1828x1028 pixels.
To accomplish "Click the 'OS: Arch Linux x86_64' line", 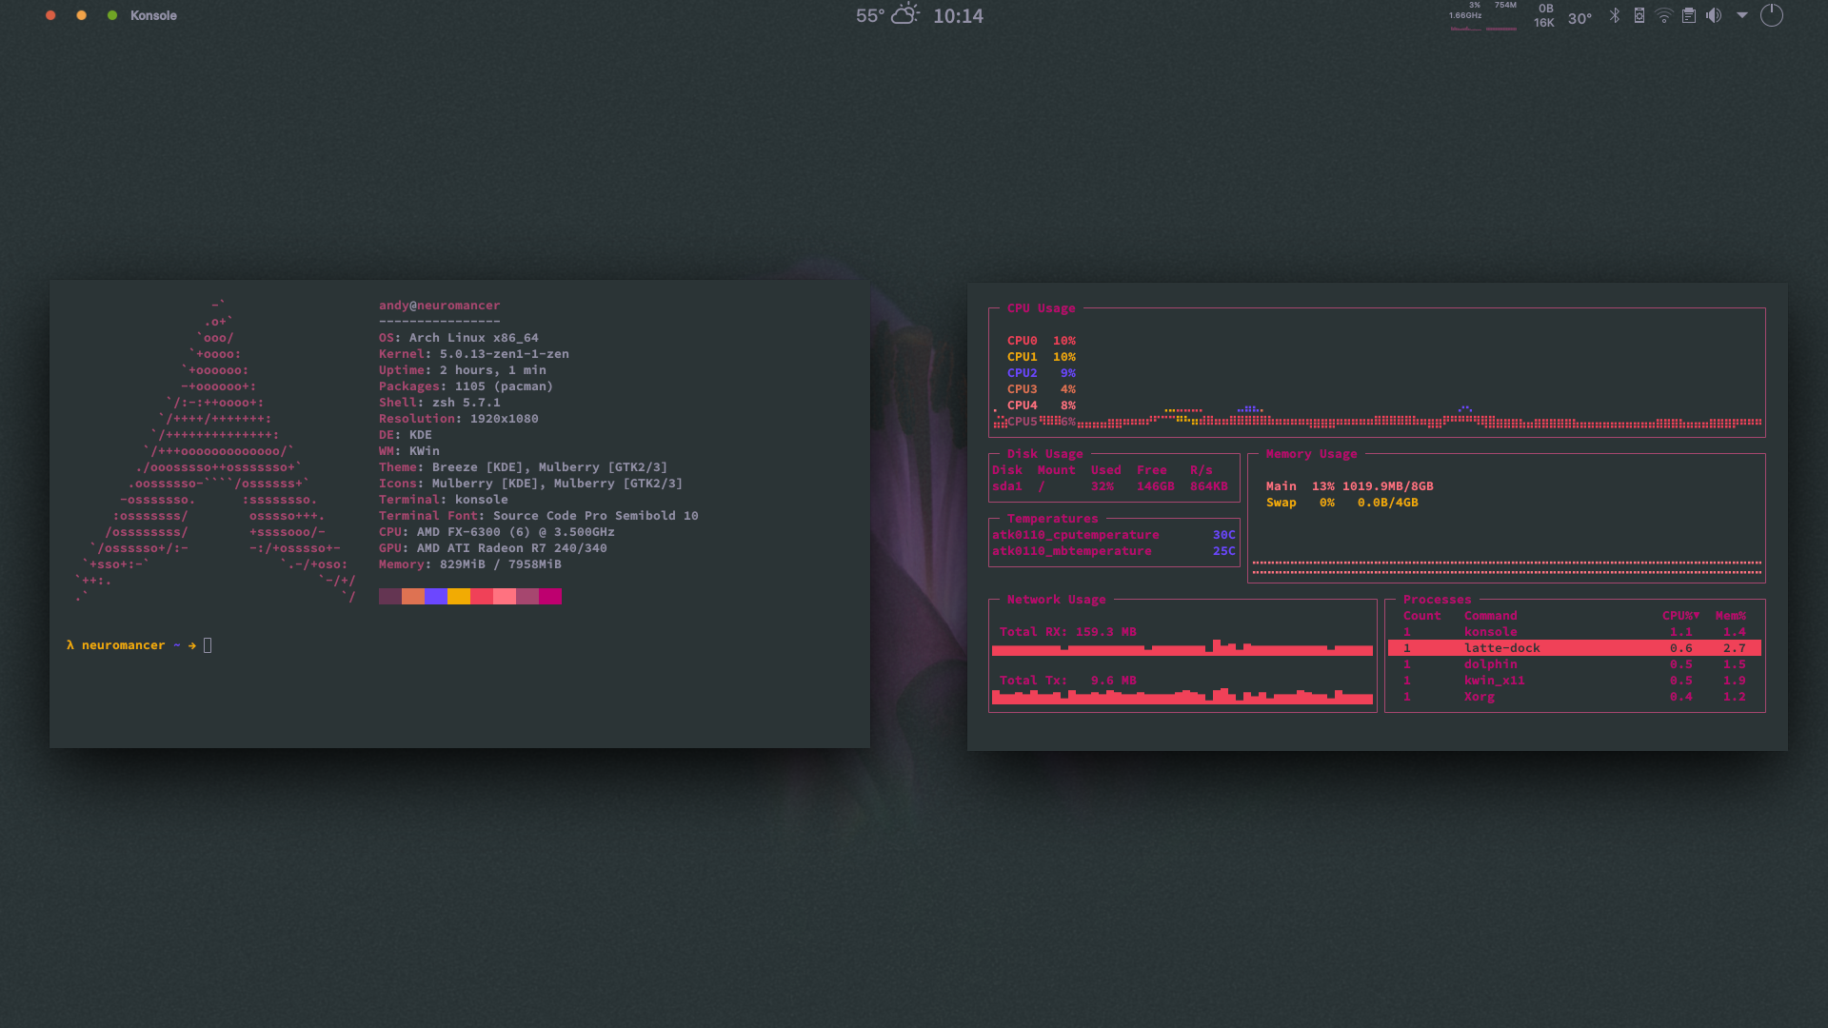I will point(458,338).
